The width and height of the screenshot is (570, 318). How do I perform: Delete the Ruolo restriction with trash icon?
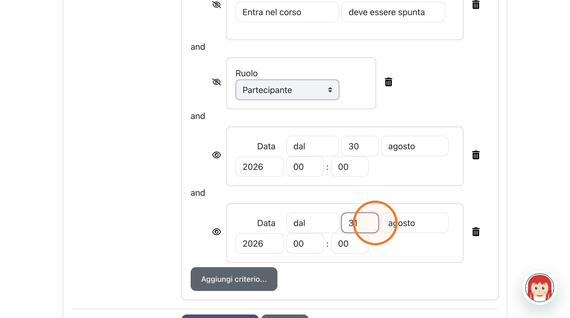click(x=388, y=82)
